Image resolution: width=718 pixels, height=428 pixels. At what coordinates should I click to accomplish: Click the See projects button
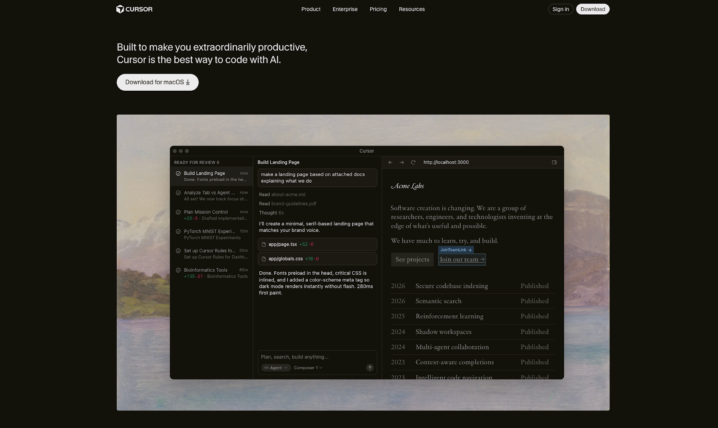[x=412, y=260]
